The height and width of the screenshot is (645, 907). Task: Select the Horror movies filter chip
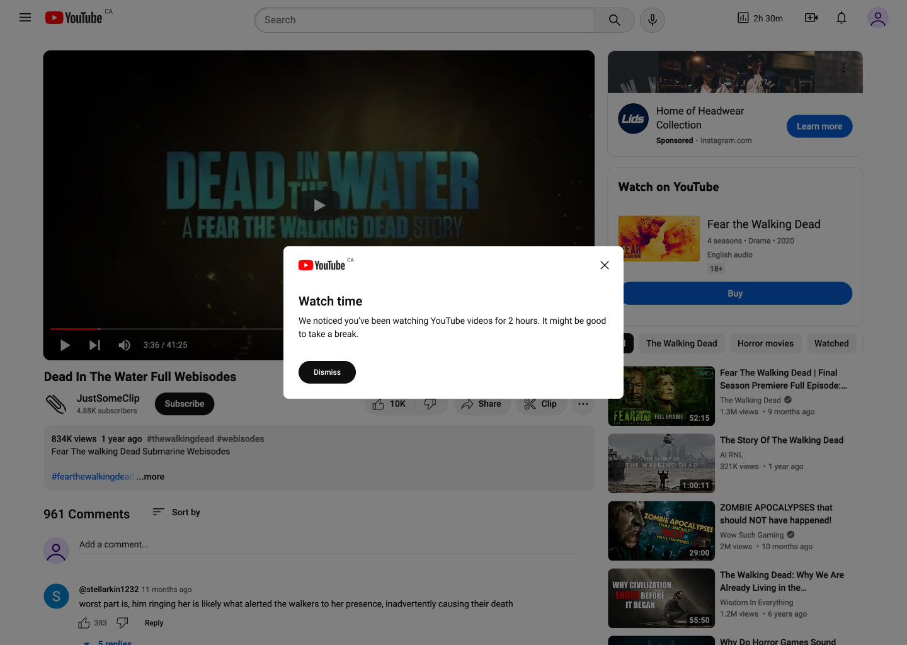tap(765, 343)
